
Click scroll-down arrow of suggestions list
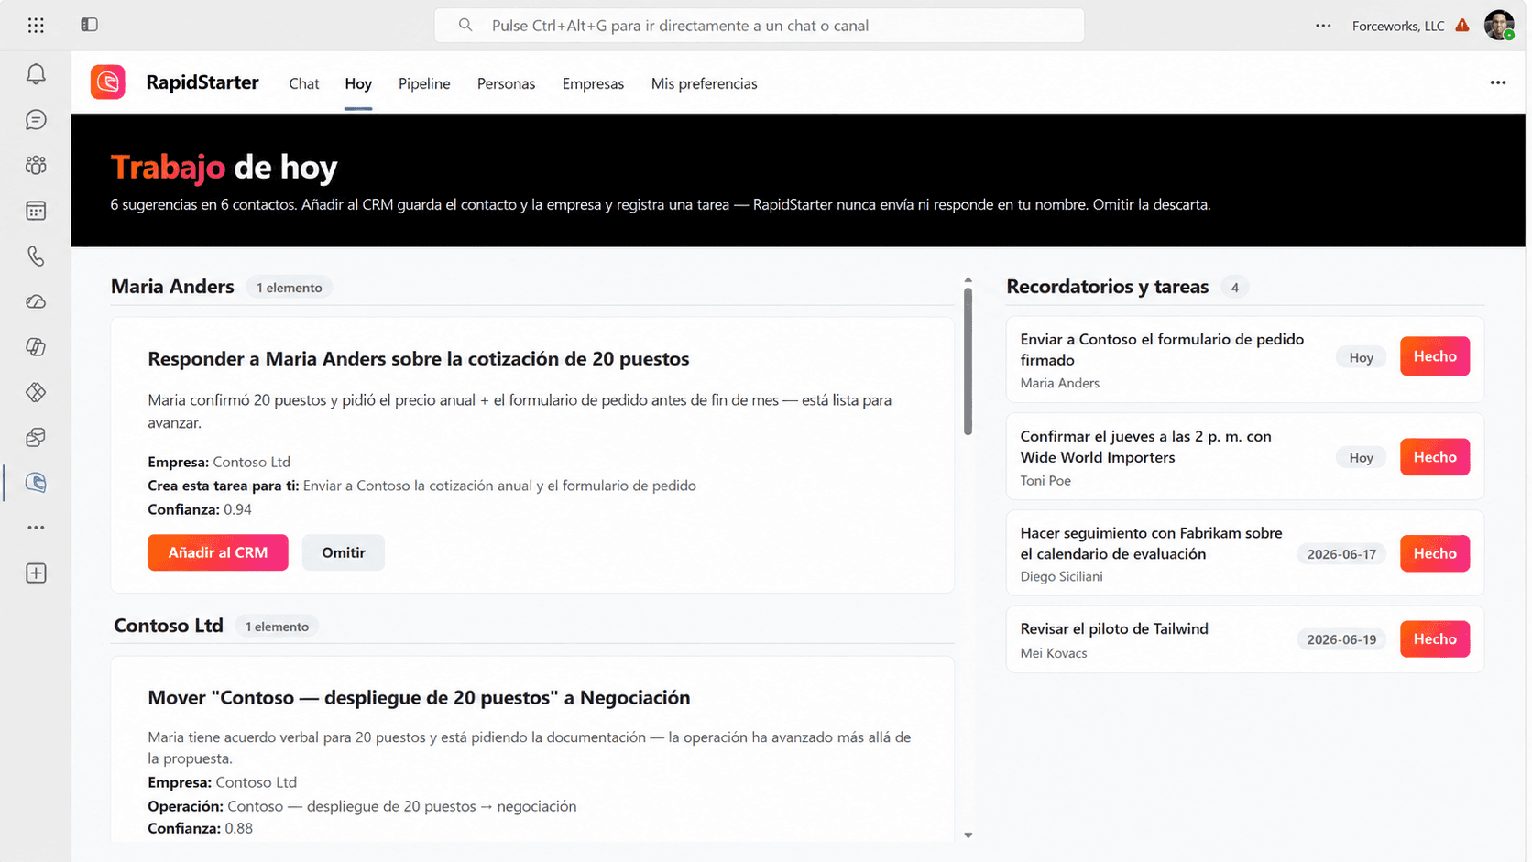(968, 835)
